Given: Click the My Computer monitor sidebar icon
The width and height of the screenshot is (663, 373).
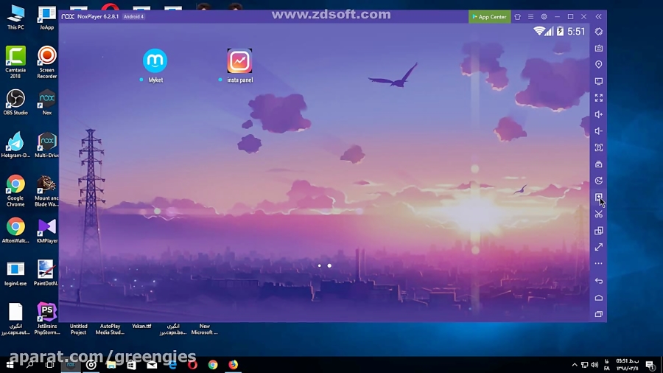Looking at the screenshot, I should (x=599, y=81).
